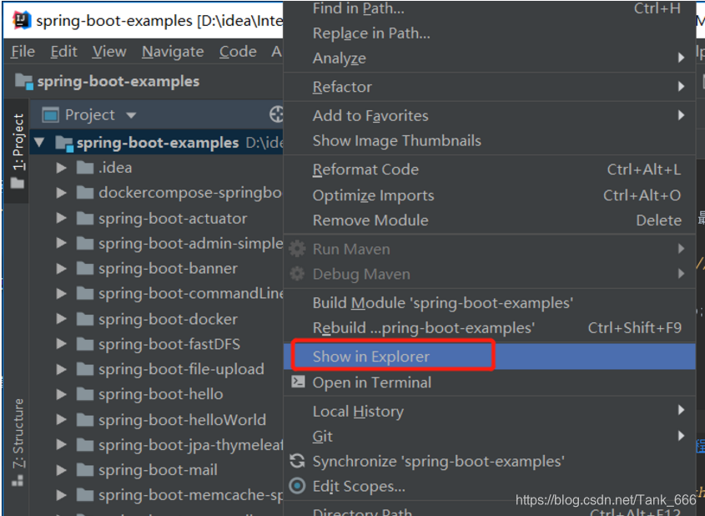Open the Analyze submenu
Screen dimensions: 705x516
coord(490,58)
